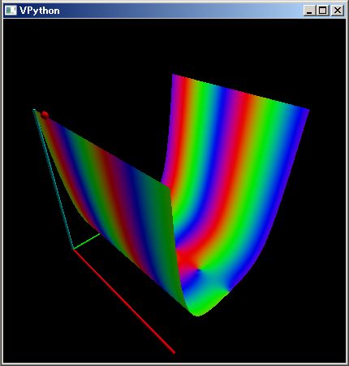Click the VPython title text

(x=40, y=11)
